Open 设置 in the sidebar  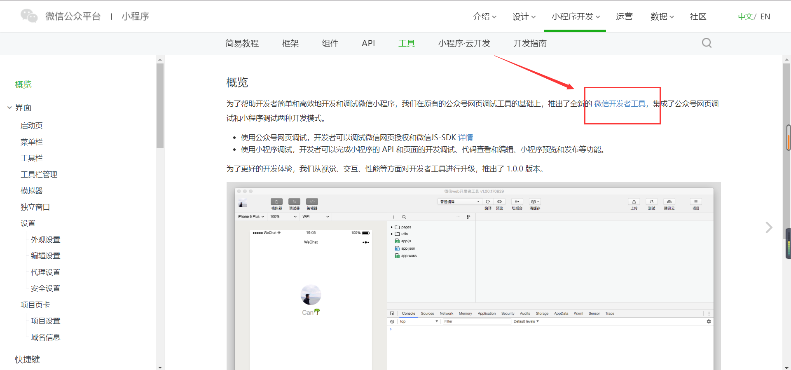(x=28, y=223)
